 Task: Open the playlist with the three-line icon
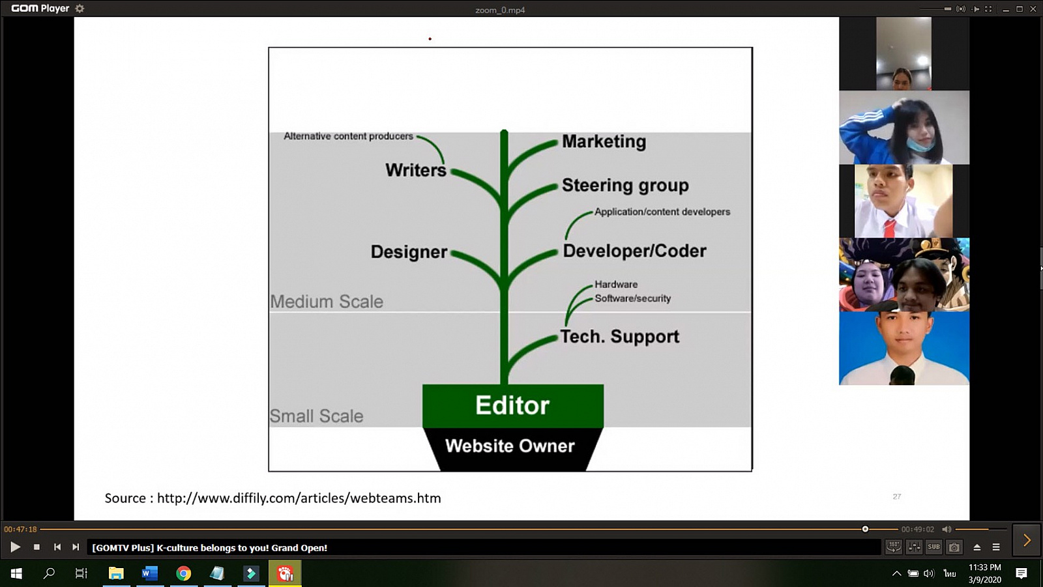coord(996,547)
